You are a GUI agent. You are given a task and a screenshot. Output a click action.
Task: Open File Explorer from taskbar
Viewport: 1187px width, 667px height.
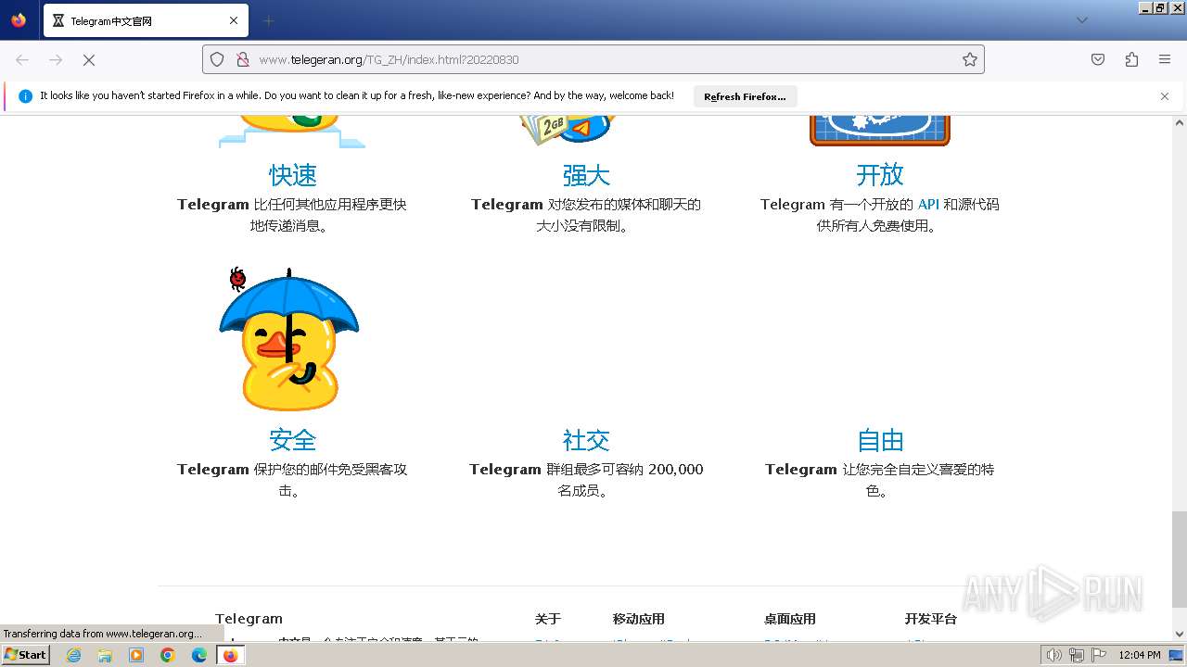pos(105,655)
